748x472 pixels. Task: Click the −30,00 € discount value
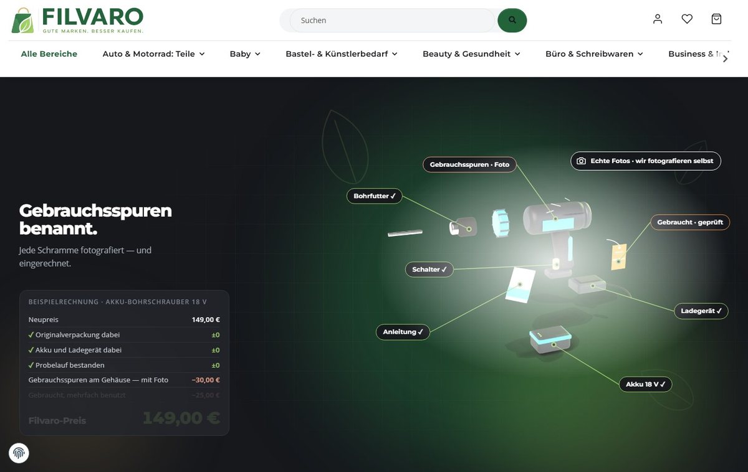[x=206, y=380]
